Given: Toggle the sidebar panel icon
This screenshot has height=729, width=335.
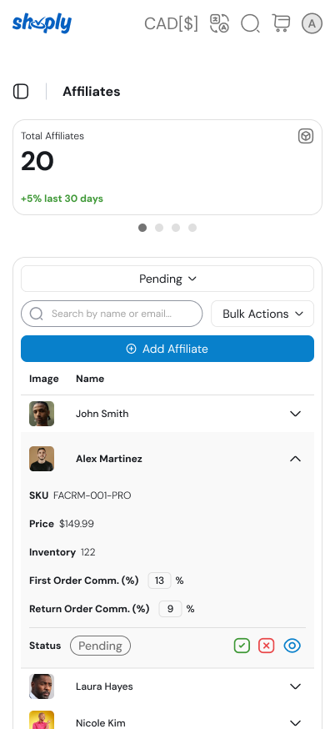Looking at the screenshot, I should [21, 92].
